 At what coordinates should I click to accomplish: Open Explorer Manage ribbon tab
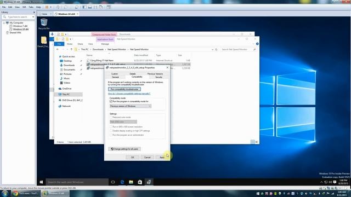105,44
